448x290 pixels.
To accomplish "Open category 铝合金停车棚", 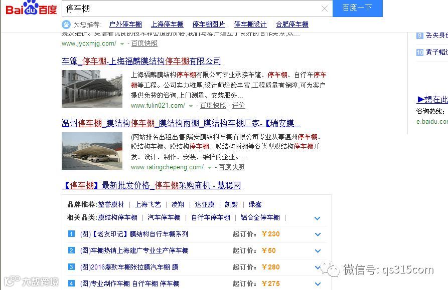I will [260, 217].
